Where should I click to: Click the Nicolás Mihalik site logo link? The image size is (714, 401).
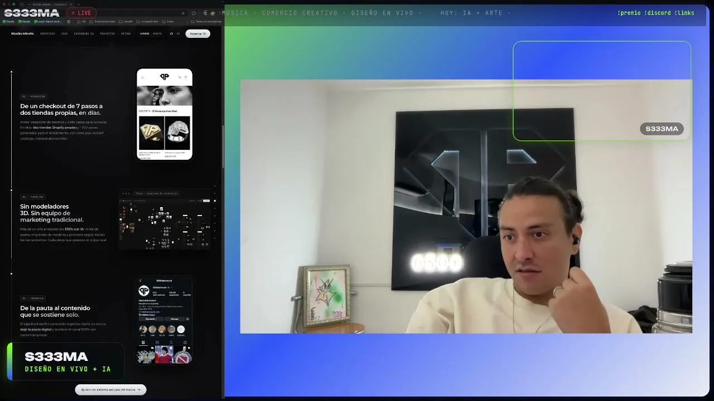point(22,33)
